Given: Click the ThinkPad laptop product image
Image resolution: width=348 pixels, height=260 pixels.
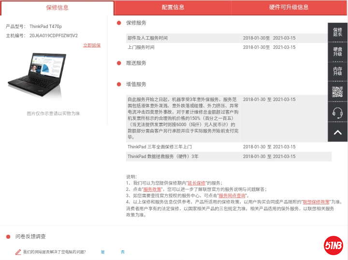Looking at the screenshot, I should [x=37, y=74].
